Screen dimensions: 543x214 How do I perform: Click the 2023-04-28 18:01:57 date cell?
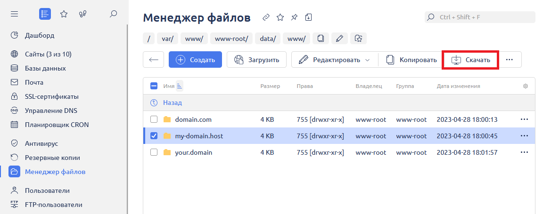tap(467, 152)
